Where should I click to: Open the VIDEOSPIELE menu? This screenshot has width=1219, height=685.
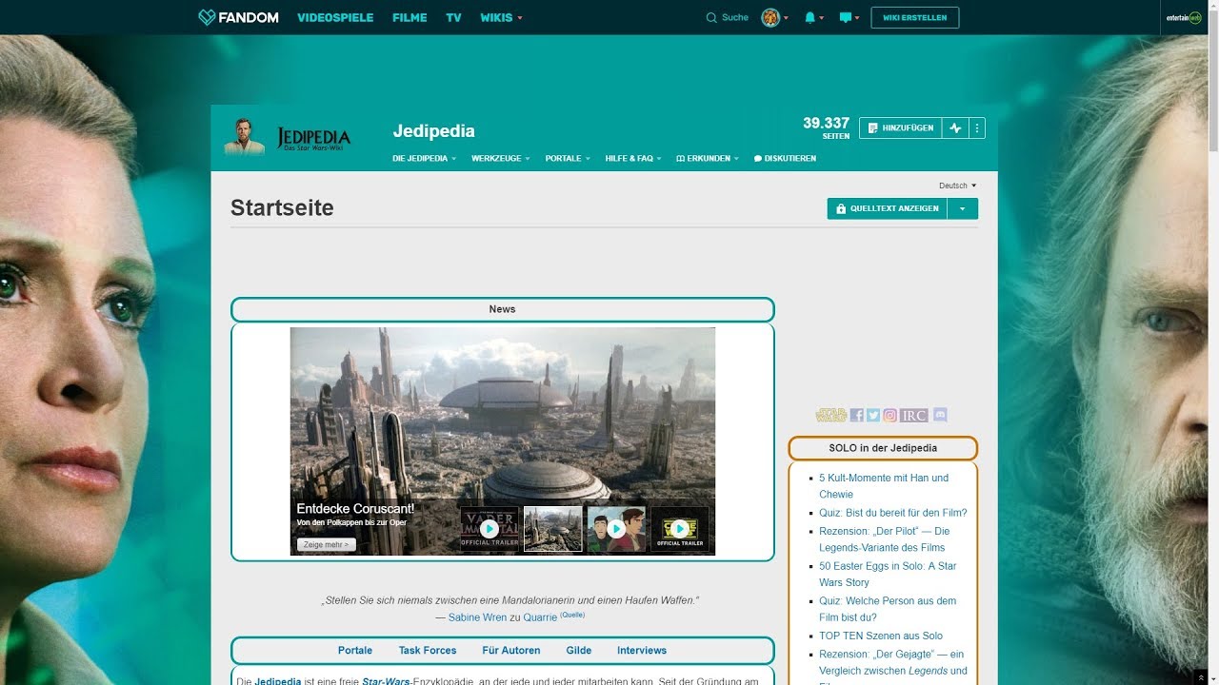335,17
